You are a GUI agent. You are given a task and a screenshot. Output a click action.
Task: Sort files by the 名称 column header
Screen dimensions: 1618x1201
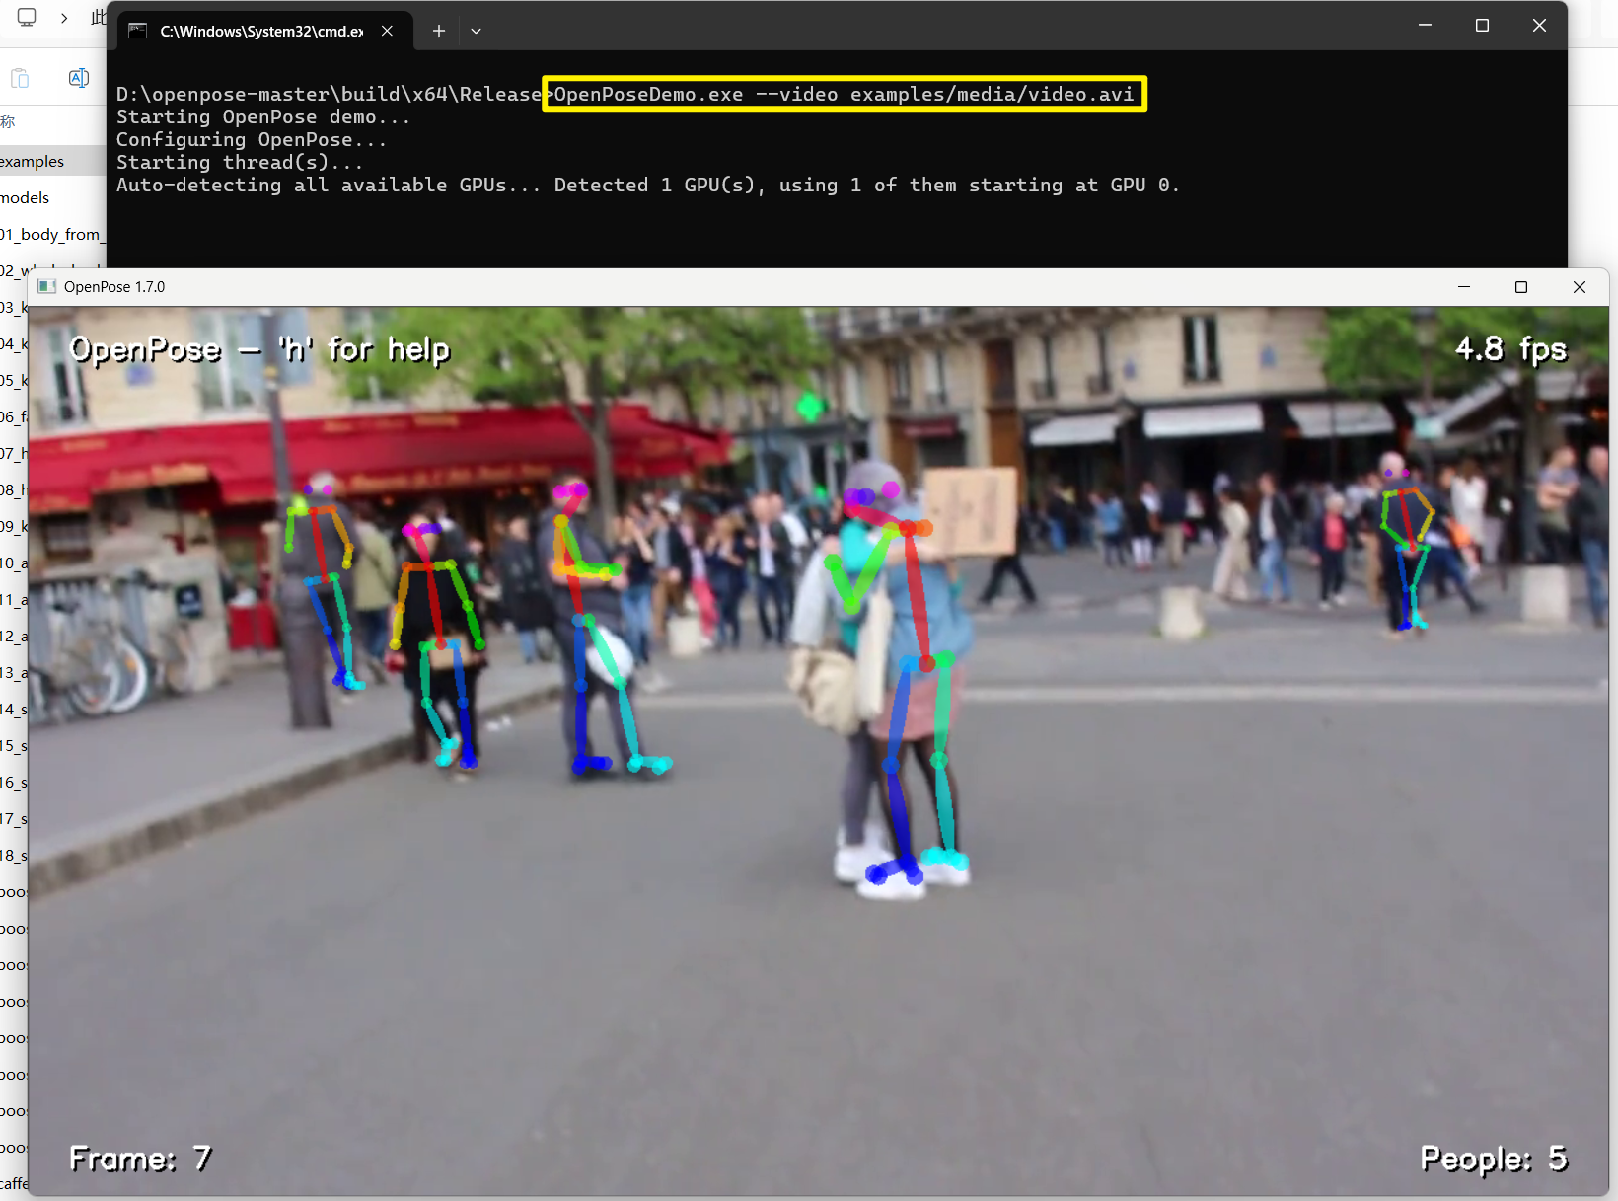(x=10, y=122)
